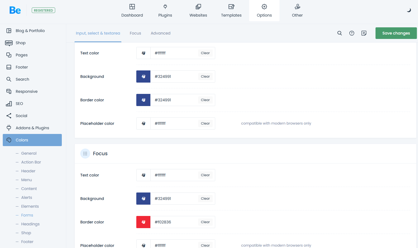Open the Websites section
Image resolution: width=418 pixels, height=248 pixels.
[x=198, y=10]
